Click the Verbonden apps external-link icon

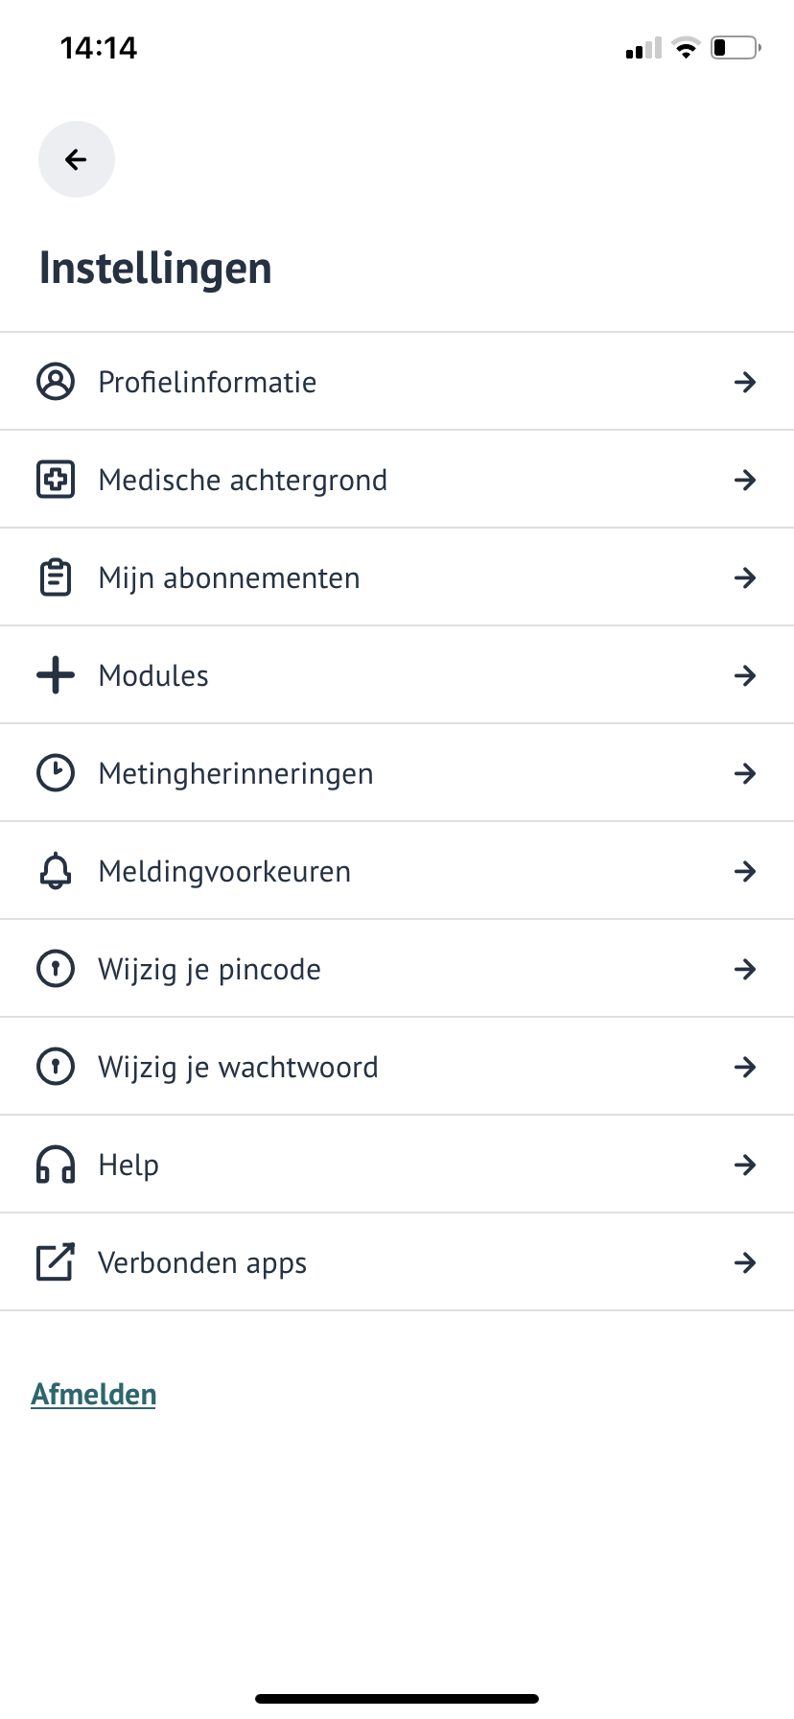coord(56,1262)
